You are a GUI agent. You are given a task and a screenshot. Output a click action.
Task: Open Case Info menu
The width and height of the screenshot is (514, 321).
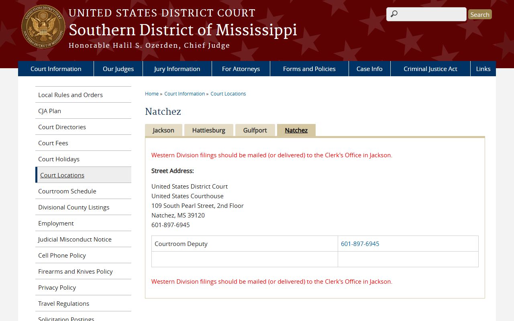[369, 69]
